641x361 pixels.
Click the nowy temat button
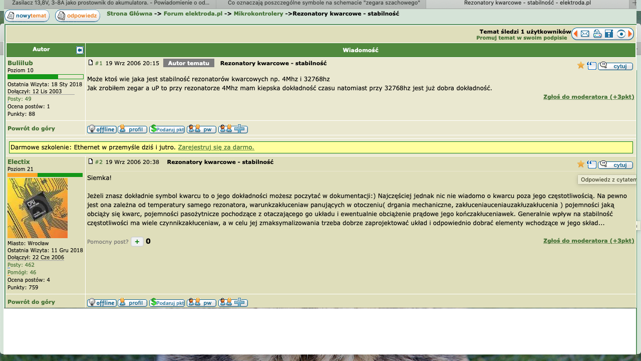tap(27, 16)
